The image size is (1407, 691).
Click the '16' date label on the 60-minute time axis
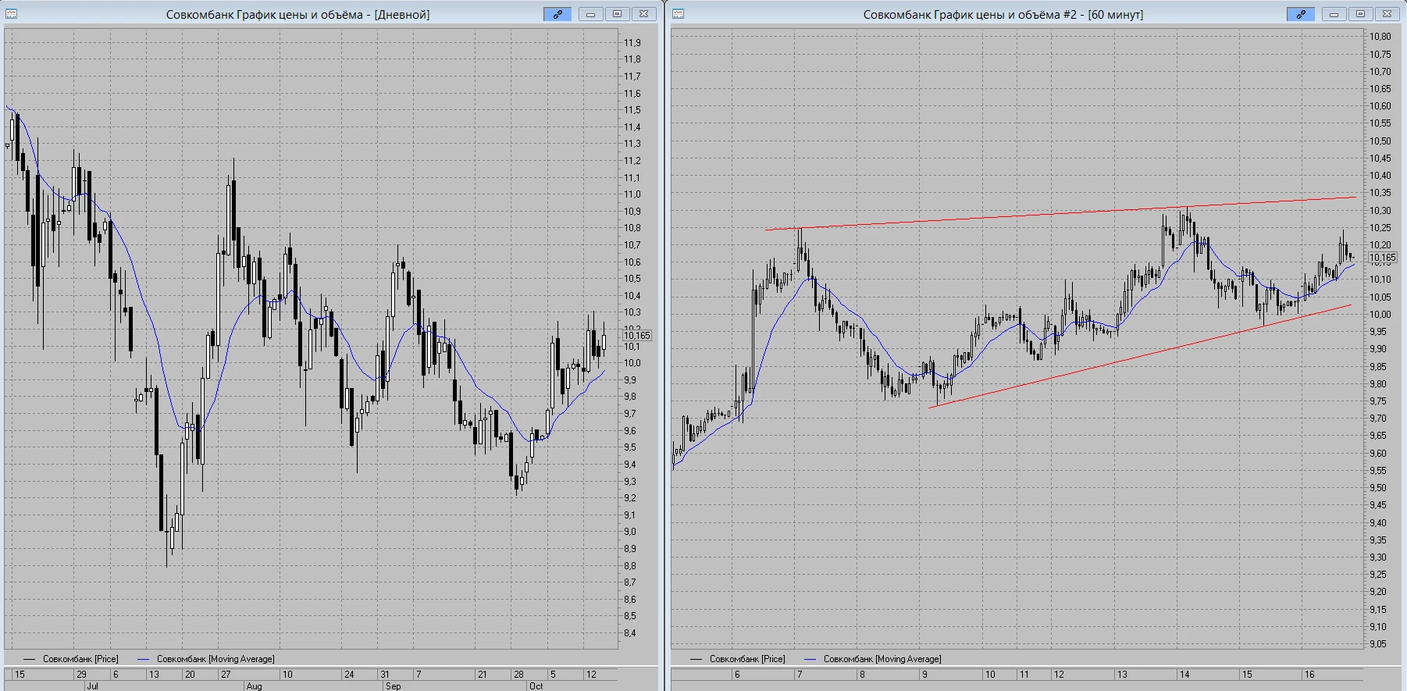pos(1309,675)
